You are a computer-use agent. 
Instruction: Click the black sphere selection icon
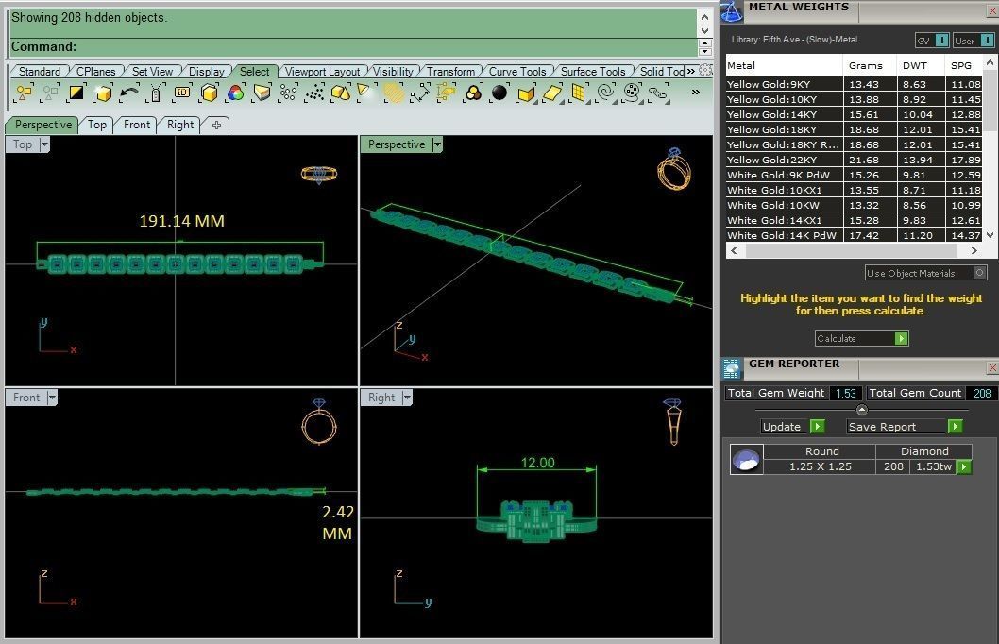(499, 93)
